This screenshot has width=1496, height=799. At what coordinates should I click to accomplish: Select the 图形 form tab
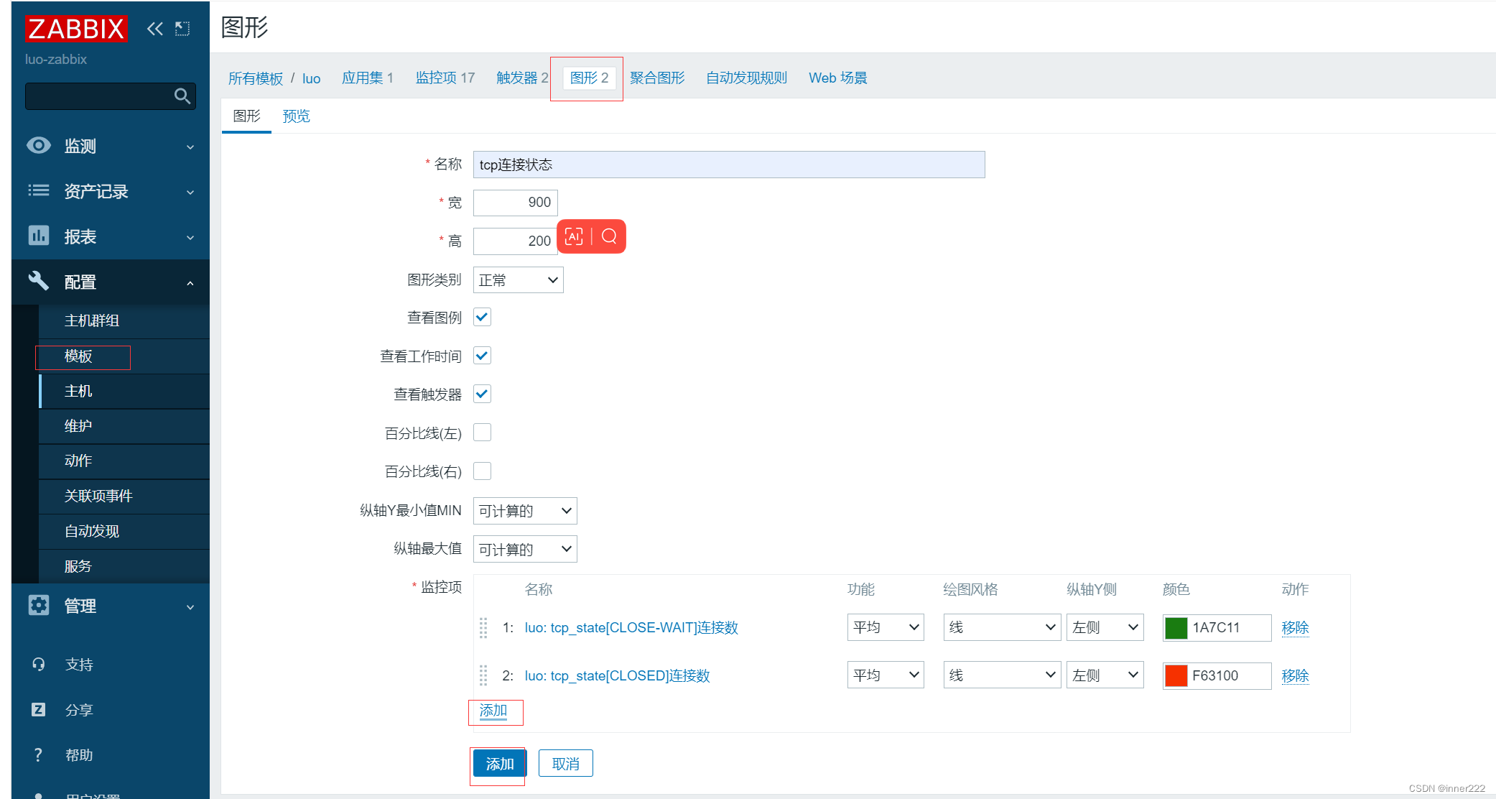246,116
